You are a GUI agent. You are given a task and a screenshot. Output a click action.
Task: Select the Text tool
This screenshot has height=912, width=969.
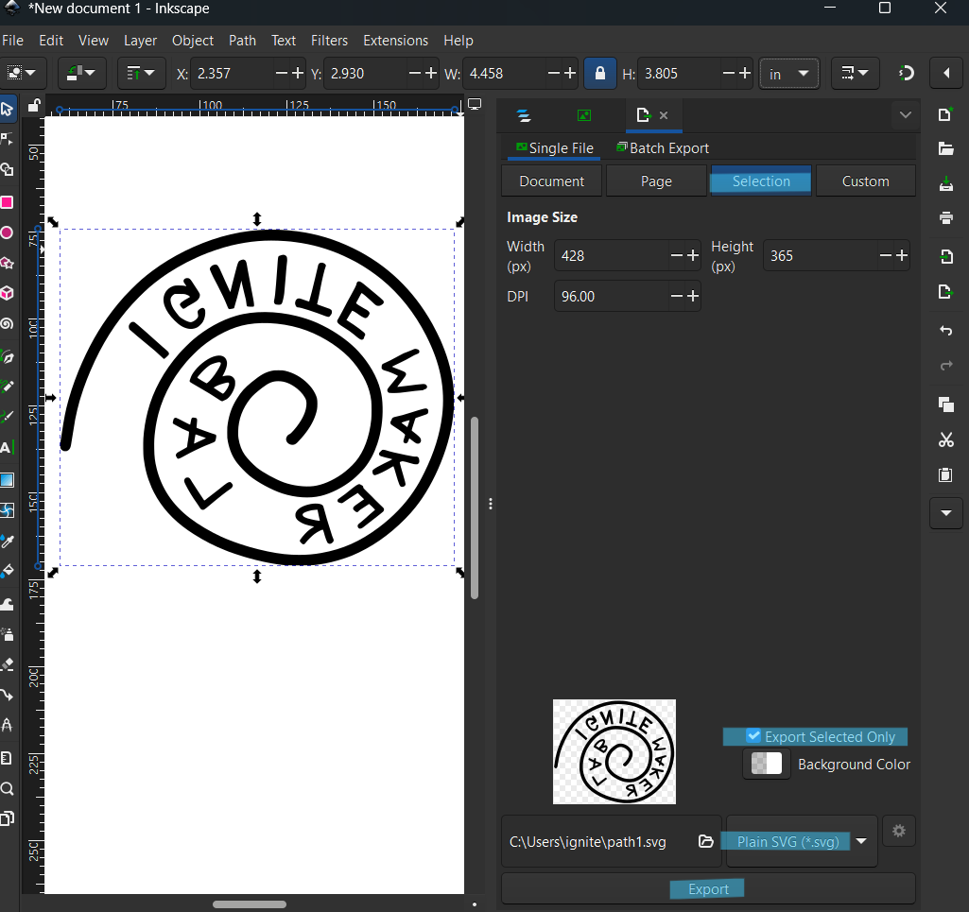point(8,447)
